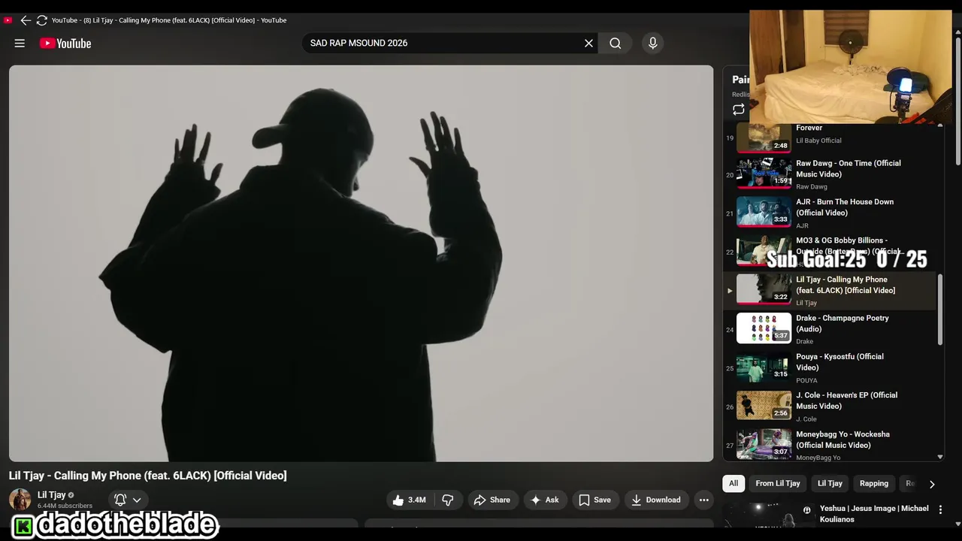Select the Lil Tjay filter chip
962x541 pixels.
pos(830,483)
